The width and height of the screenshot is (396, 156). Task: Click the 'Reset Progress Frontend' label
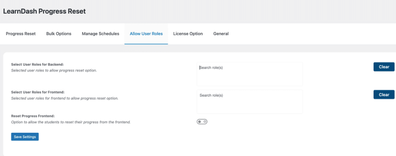pos(33,116)
